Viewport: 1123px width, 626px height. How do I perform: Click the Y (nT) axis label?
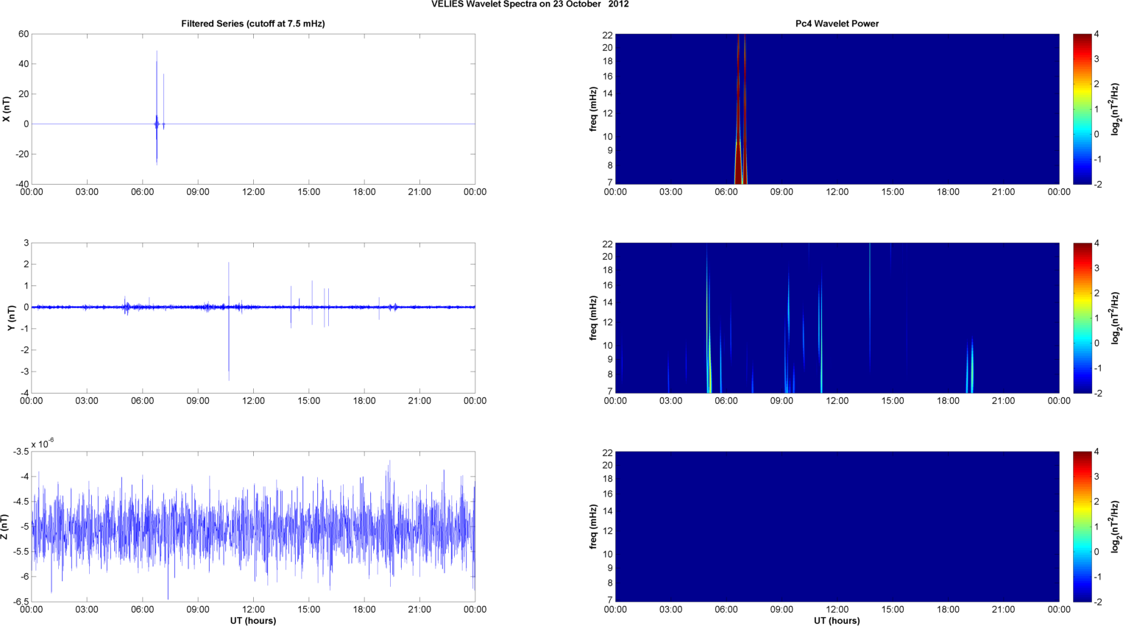coord(11,318)
